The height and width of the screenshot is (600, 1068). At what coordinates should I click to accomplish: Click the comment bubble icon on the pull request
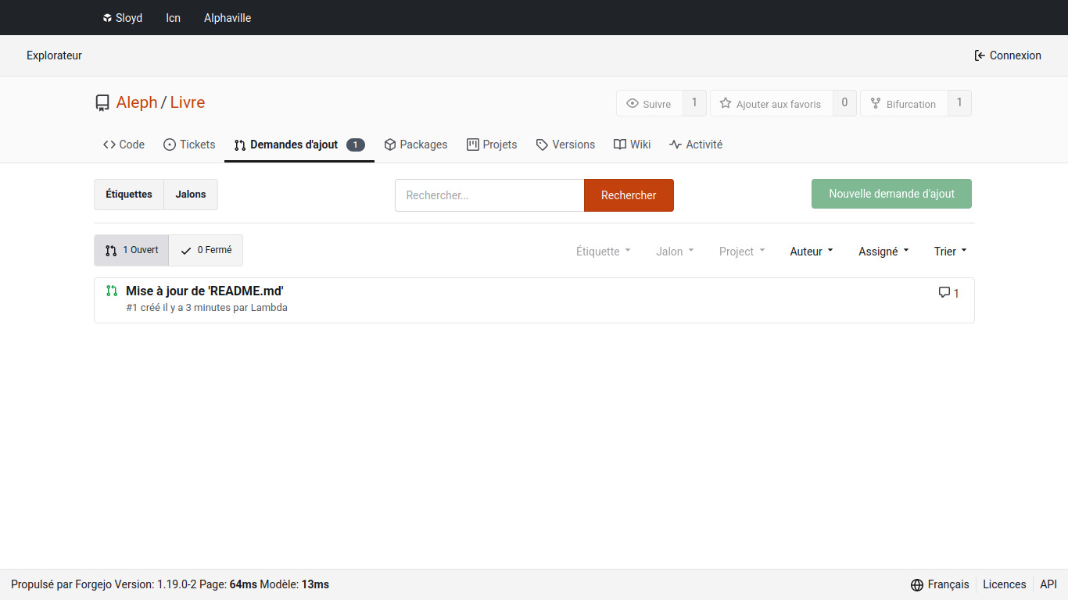coord(944,292)
